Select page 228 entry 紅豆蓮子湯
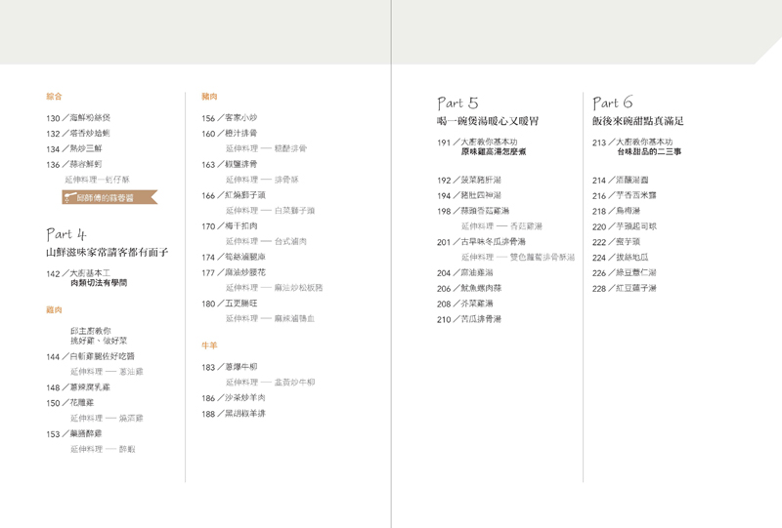 coord(625,288)
